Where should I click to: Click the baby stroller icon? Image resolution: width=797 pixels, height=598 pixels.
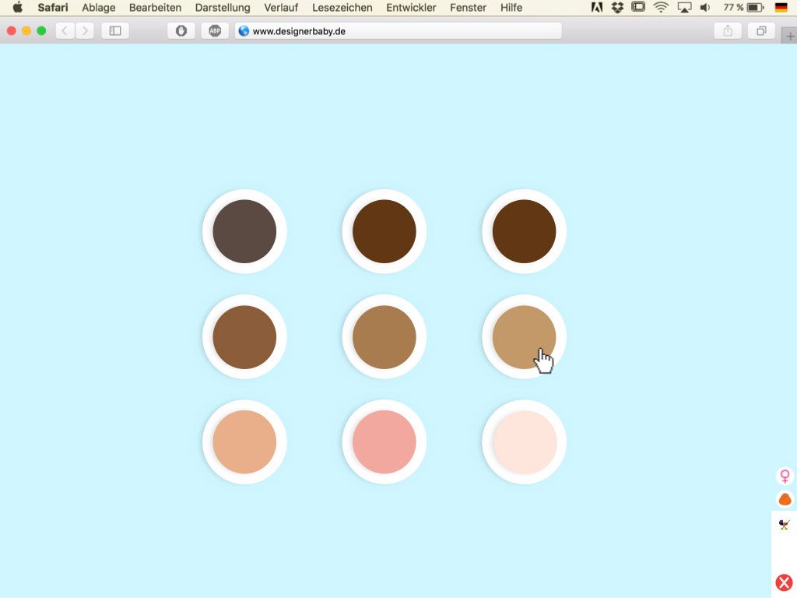(785, 524)
